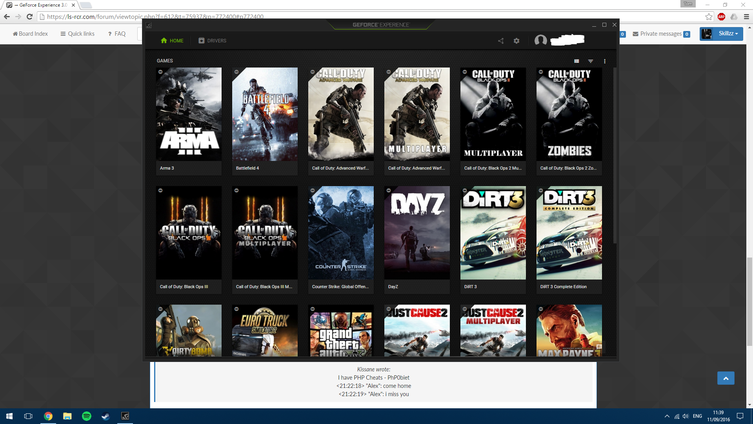Expand the forum Quick links menu

point(78,34)
